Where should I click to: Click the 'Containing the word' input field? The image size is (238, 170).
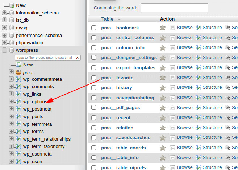click(x=174, y=8)
